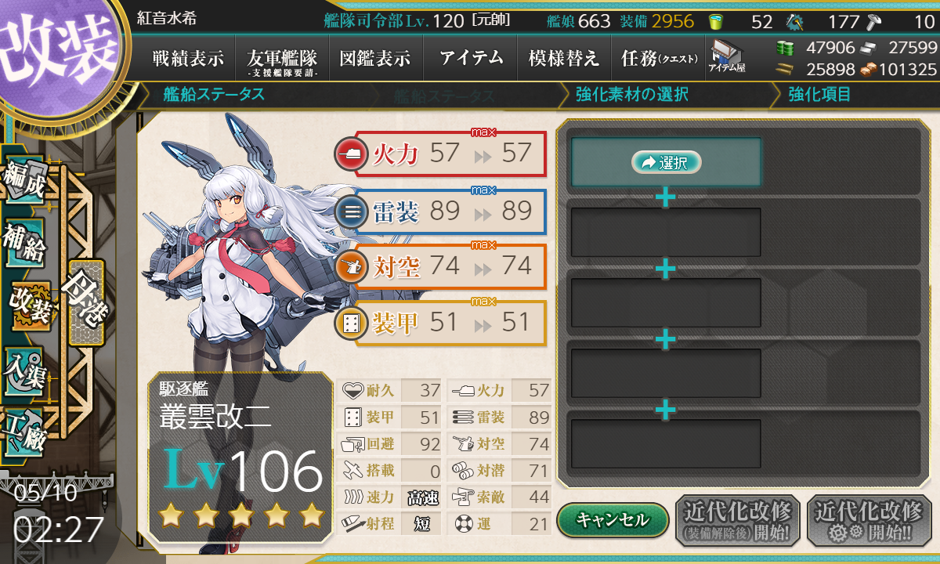Open 模様替え furniture menu
This screenshot has height=564, width=940.
(x=563, y=58)
